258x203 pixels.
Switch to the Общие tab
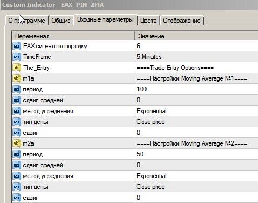click(x=61, y=21)
